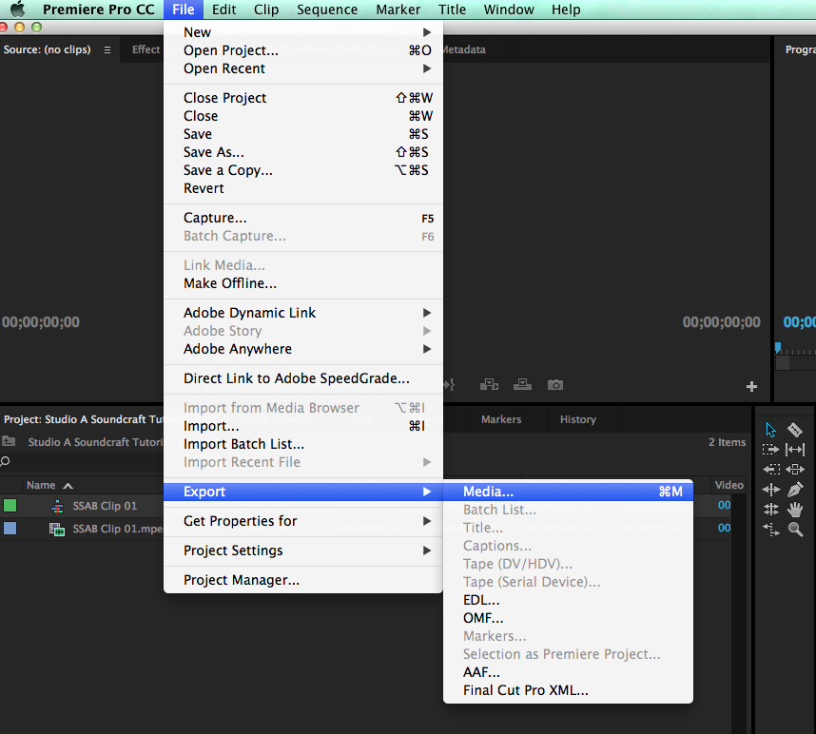Select Close Project menu item

pos(302,98)
